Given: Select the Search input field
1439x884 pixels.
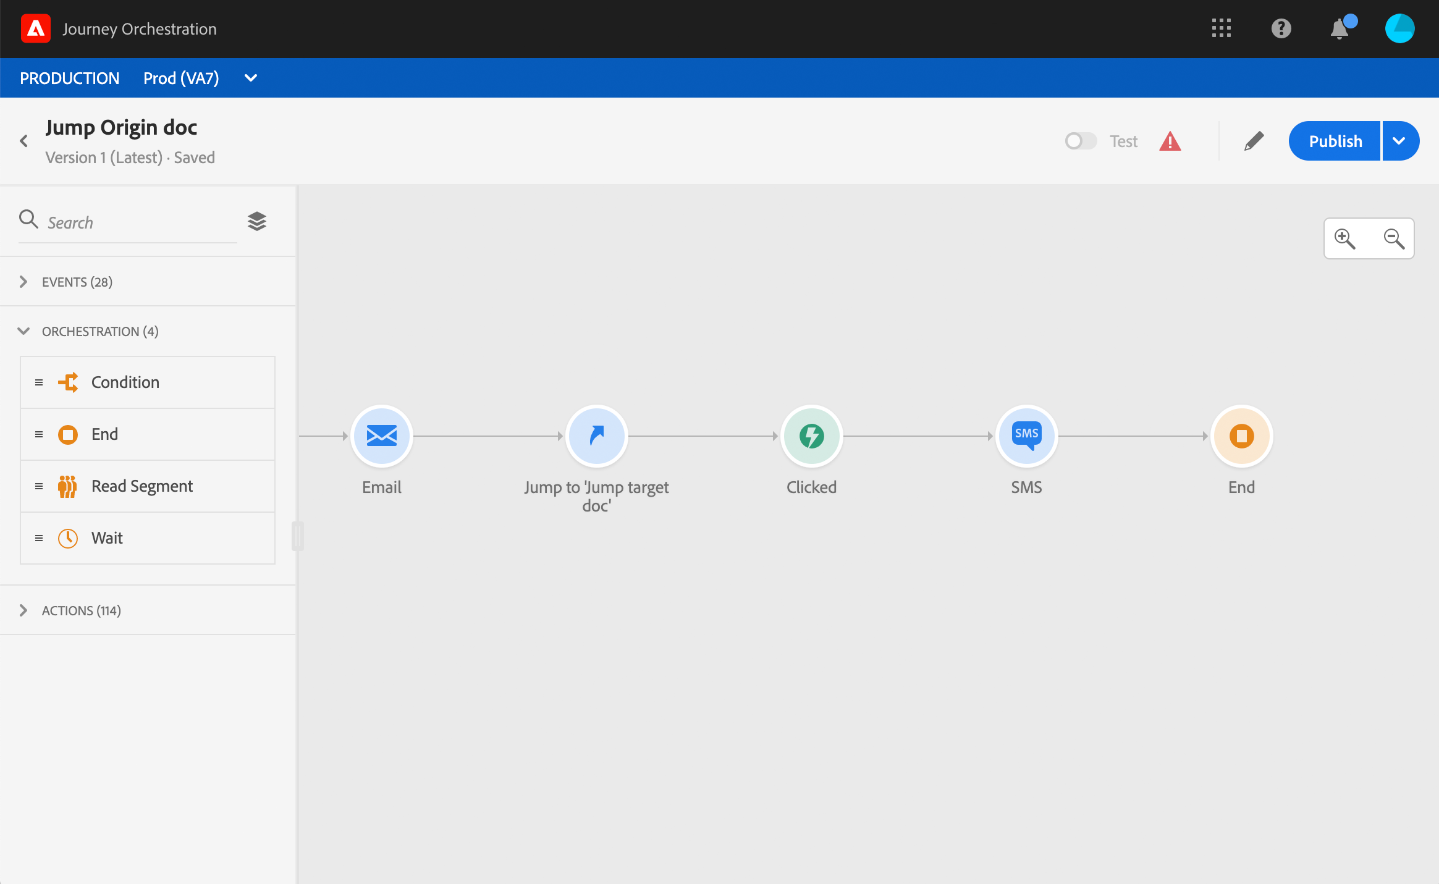Looking at the screenshot, I should [133, 221].
